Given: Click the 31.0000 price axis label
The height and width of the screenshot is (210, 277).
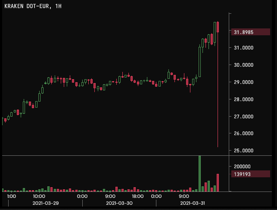Looking at the screenshot, I should pos(243,48).
